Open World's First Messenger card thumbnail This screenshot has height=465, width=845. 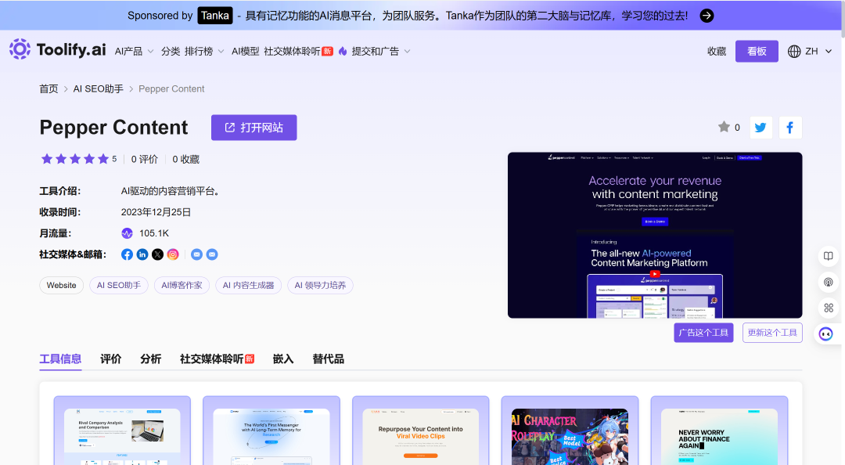pyautogui.click(x=271, y=436)
